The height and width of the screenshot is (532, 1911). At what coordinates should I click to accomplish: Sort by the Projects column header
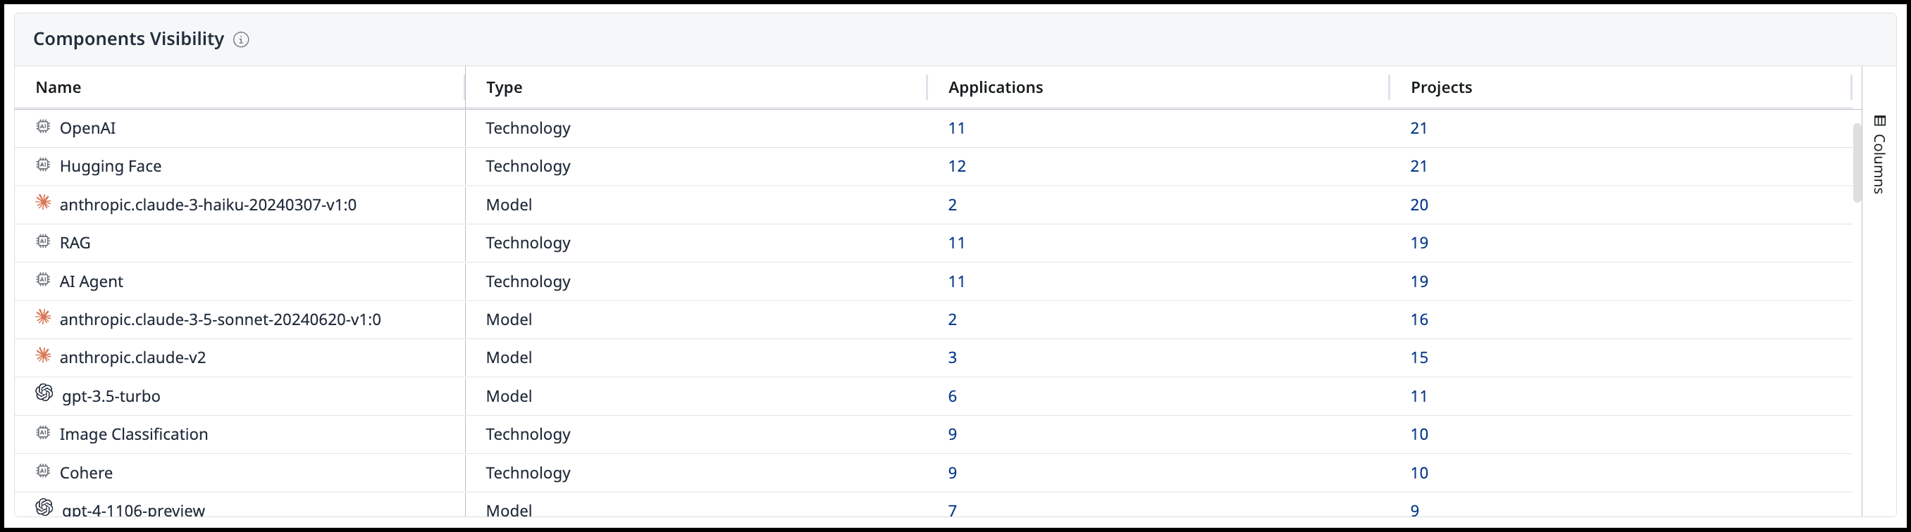point(1442,87)
